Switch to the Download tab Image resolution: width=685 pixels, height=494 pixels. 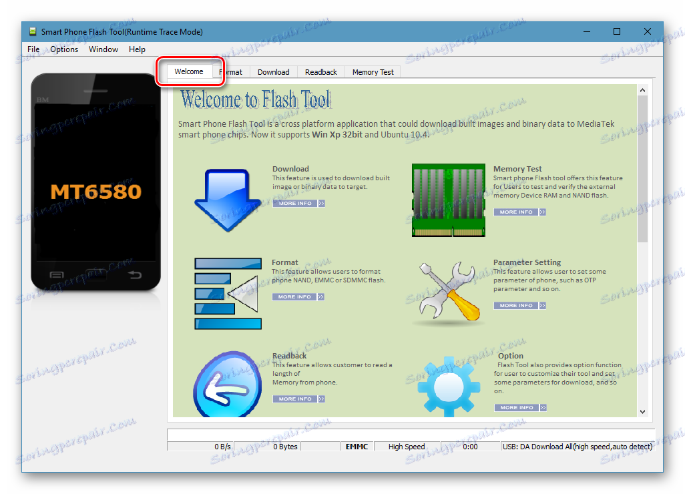(274, 72)
